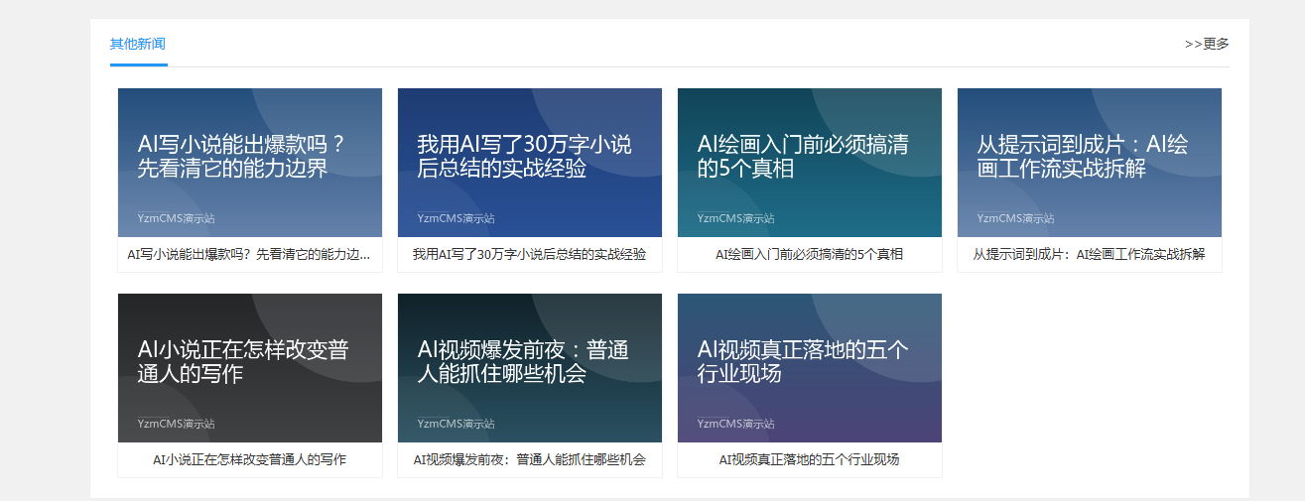The image size is (1305, 501).
Task: Click caption link 从提示词到成片：AI绘画工作流实战拆解
Action: [x=1090, y=255]
